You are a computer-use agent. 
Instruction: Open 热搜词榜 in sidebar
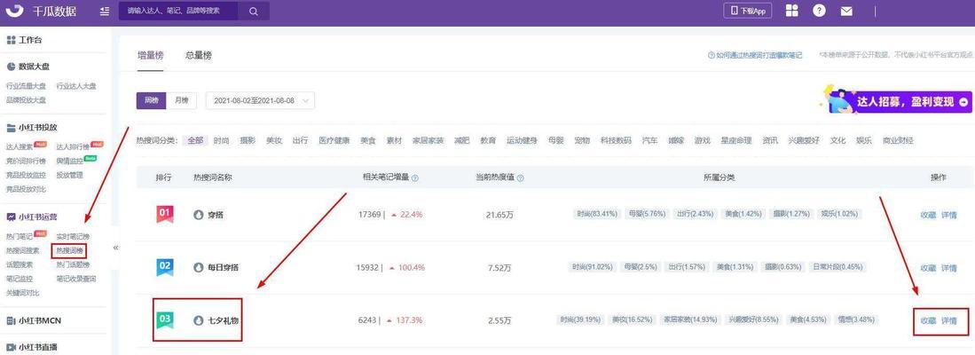(69, 250)
